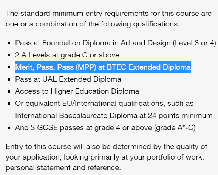218x175 pixels.
Task: Click the bullet before 3 GCSE passes
Action: click(x=9, y=128)
